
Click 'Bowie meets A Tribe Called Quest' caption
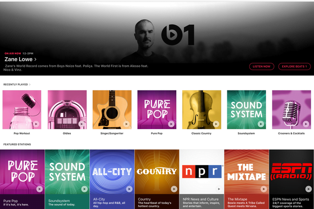point(246,204)
